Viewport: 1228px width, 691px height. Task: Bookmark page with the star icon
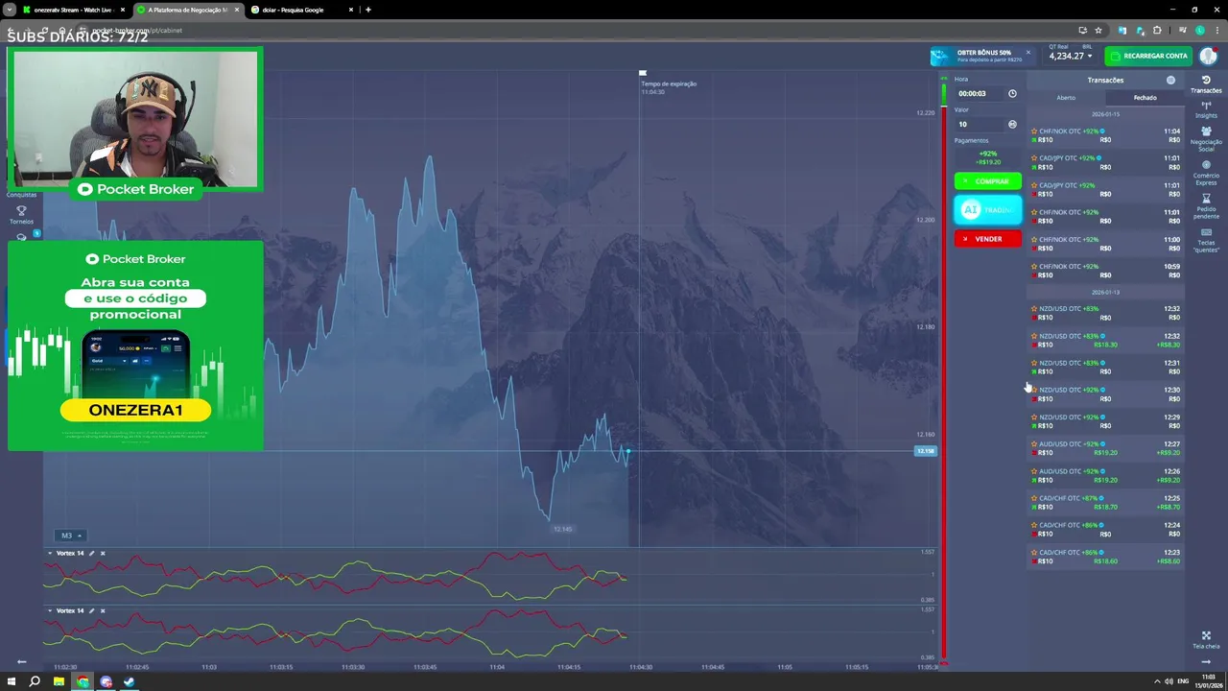[1098, 30]
